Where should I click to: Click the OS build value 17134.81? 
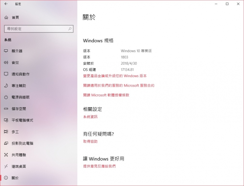click(127, 70)
